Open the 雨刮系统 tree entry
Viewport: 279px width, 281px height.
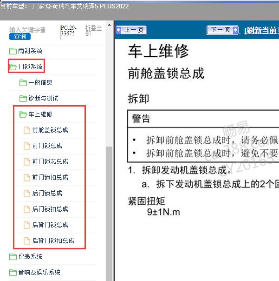30,51
